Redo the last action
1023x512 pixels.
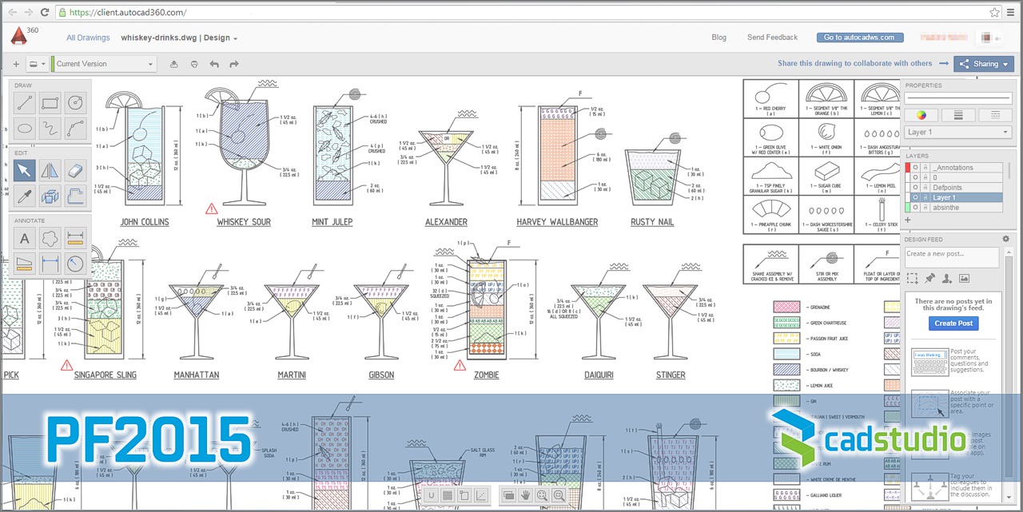(x=233, y=64)
